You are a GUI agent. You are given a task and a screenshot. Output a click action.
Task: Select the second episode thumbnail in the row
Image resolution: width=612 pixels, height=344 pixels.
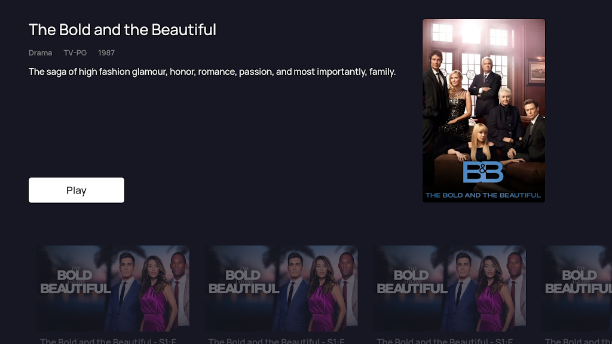tap(281, 288)
